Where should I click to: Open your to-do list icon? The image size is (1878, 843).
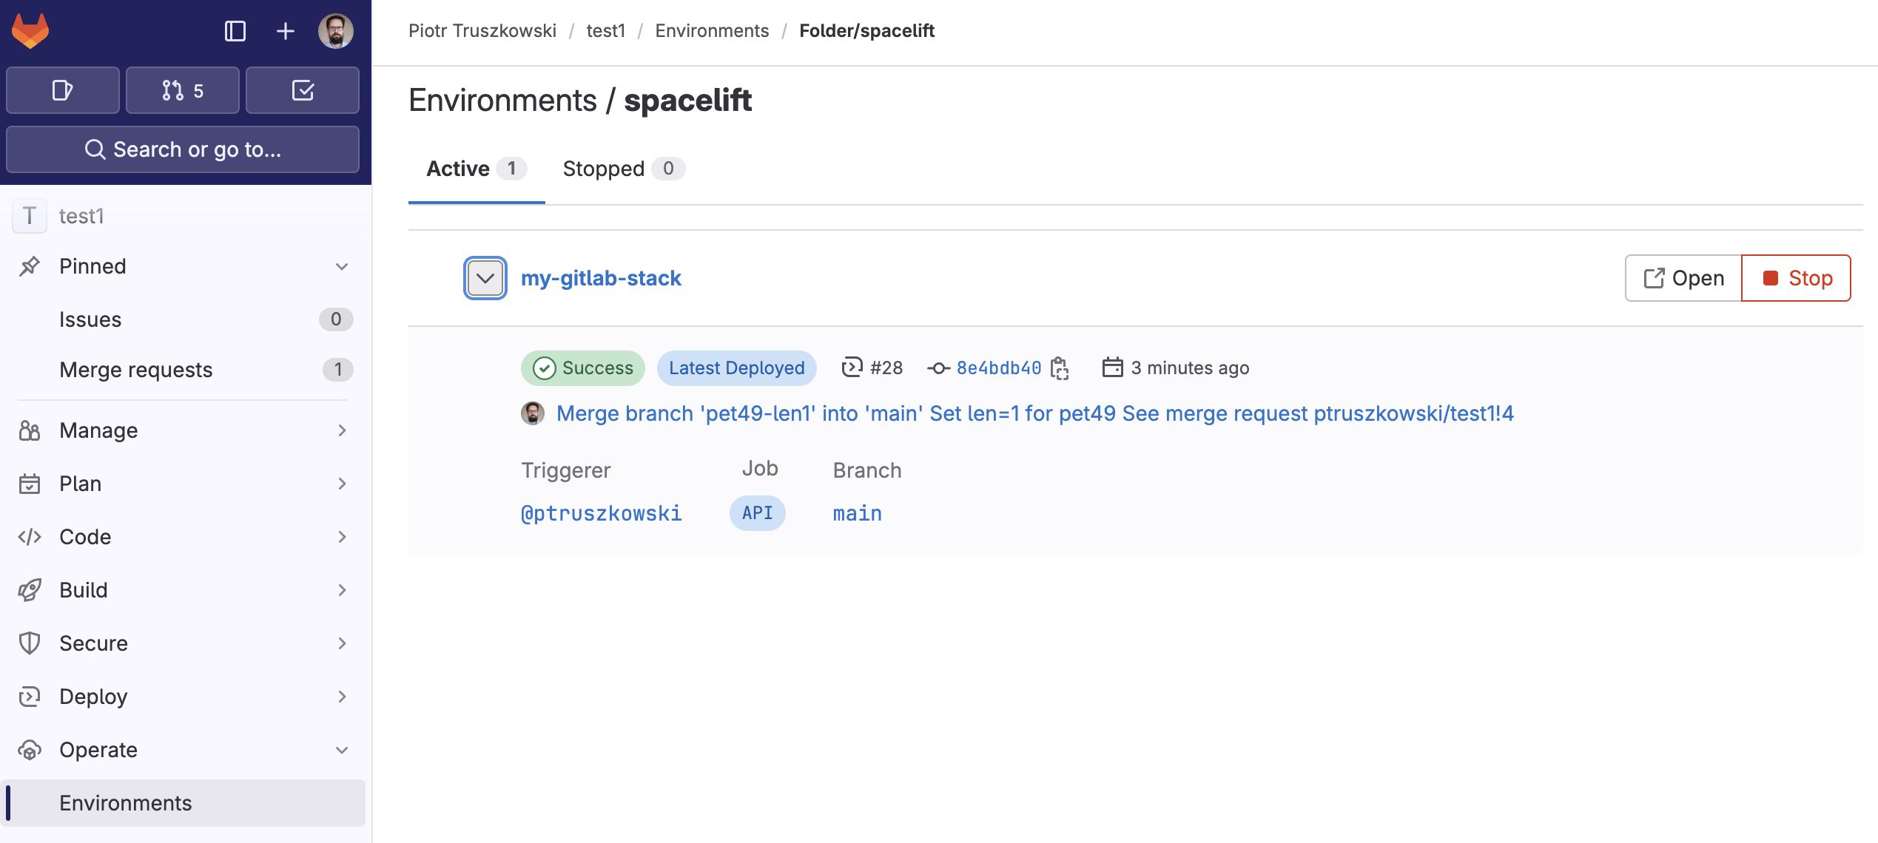pyautogui.click(x=303, y=89)
